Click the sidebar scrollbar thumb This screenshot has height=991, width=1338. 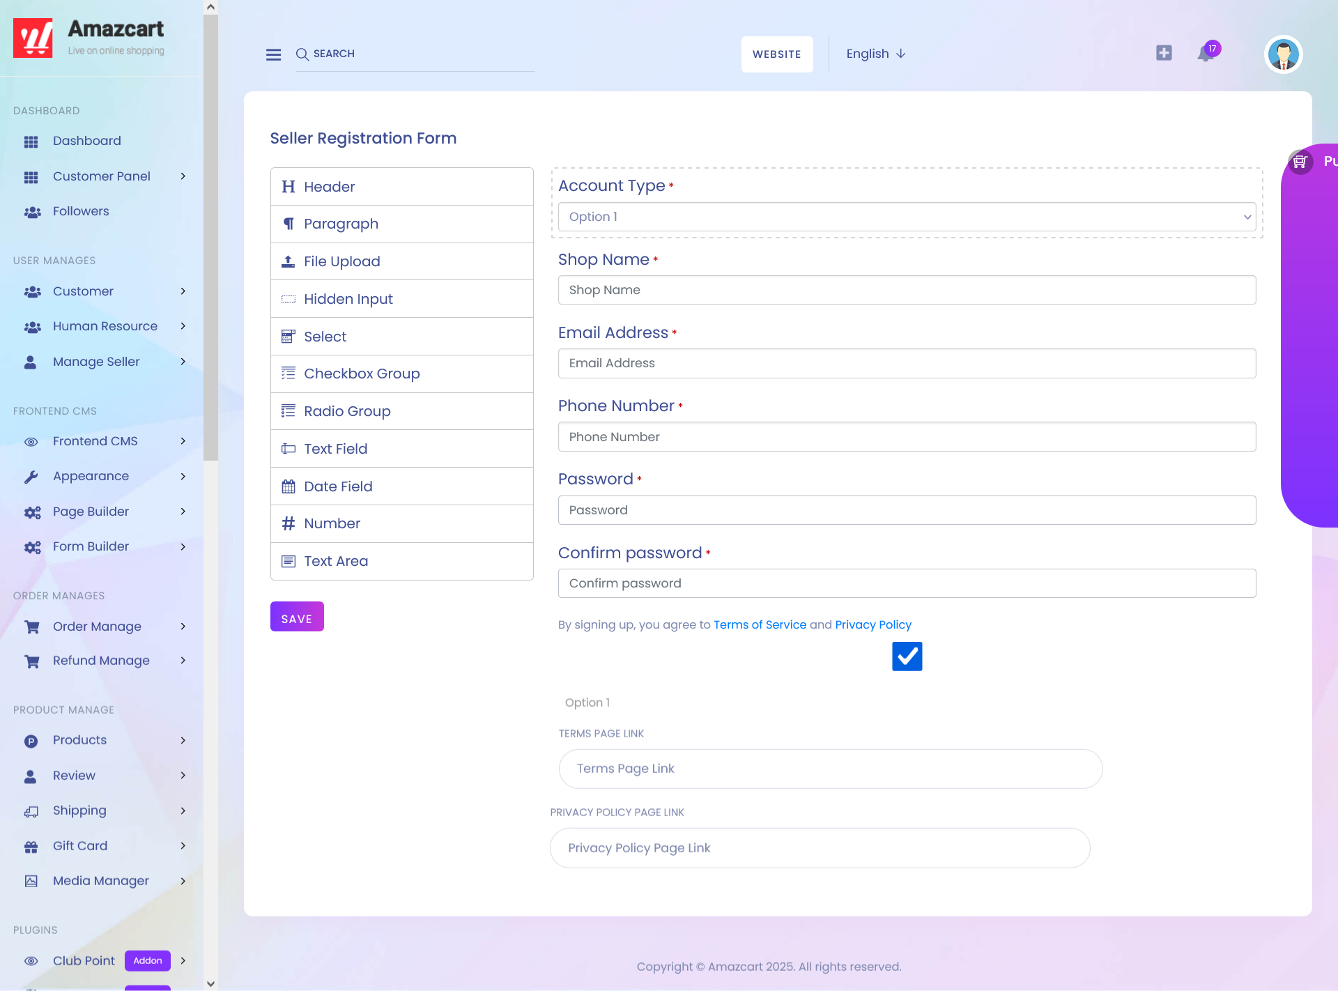[210, 237]
